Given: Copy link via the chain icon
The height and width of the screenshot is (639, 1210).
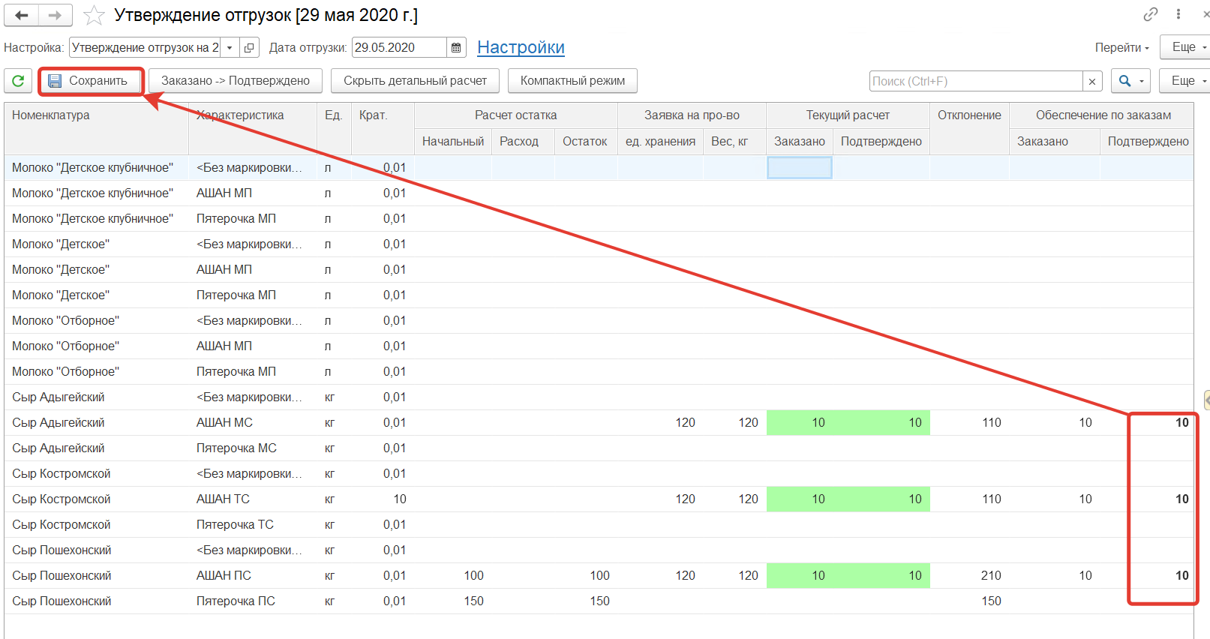Looking at the screenshot, I should [x=1150, y=14].
